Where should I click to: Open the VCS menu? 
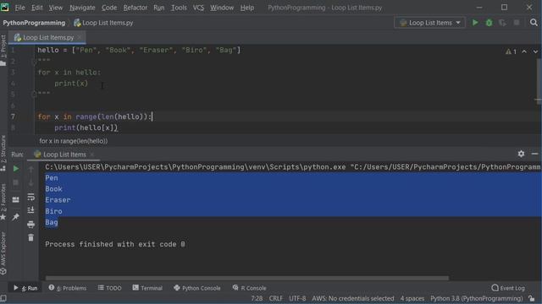198,8
